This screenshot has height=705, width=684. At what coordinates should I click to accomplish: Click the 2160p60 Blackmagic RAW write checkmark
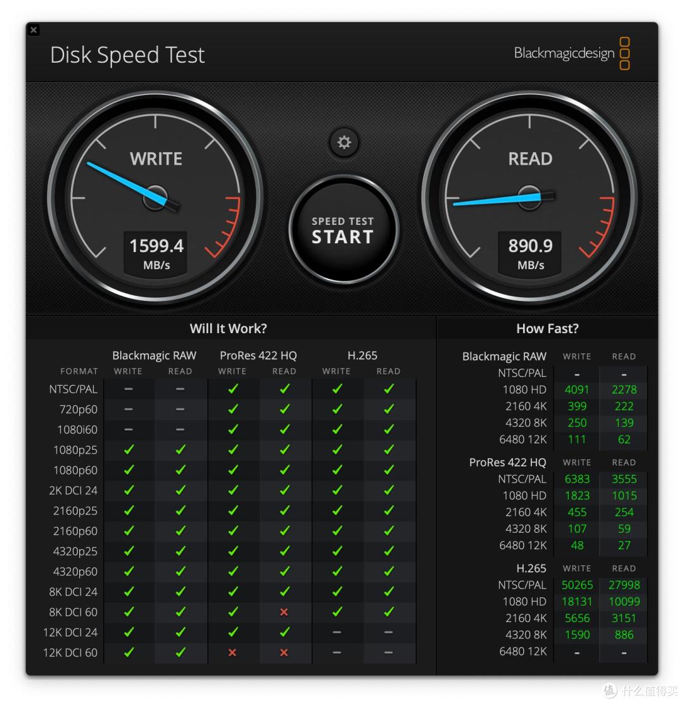129,531
